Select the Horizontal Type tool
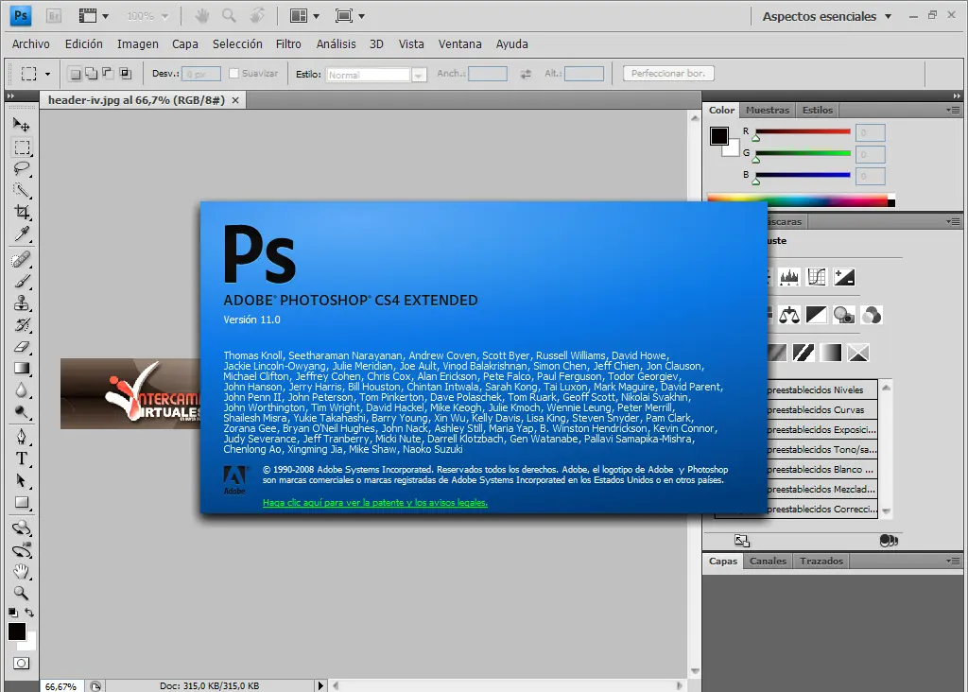This screenshot has width=968, height=692. pos(22,458)
